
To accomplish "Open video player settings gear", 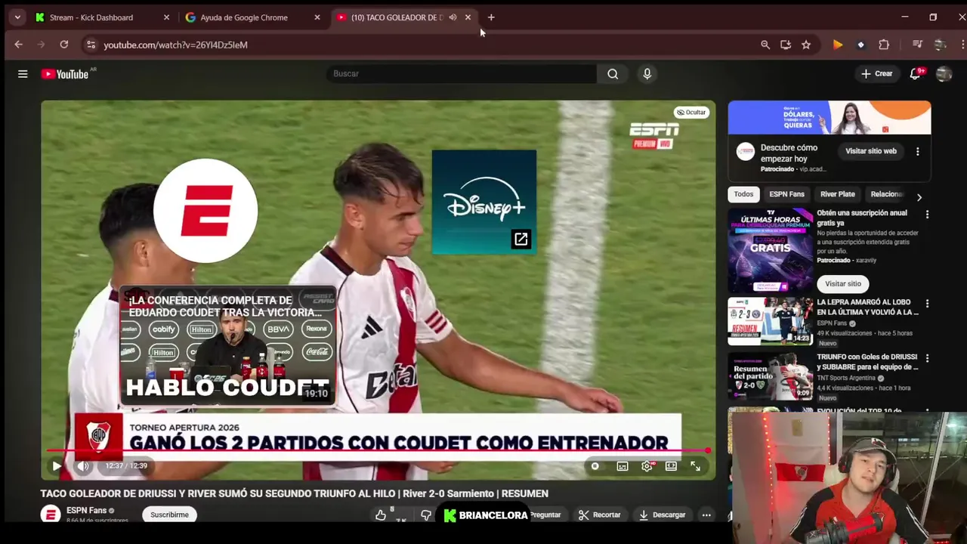I will [x=647, y=466].
